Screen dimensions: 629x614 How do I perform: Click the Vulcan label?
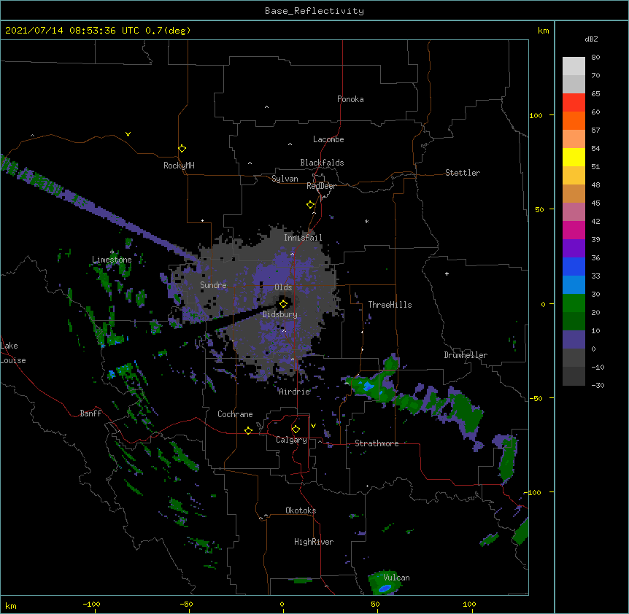tap(396, 578)
